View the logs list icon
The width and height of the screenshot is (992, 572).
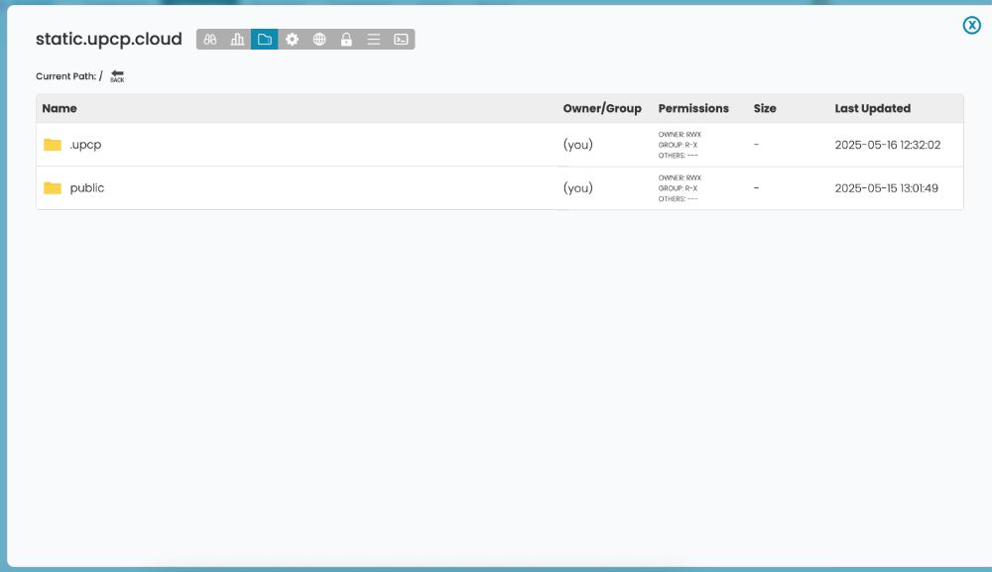(372, 40)
